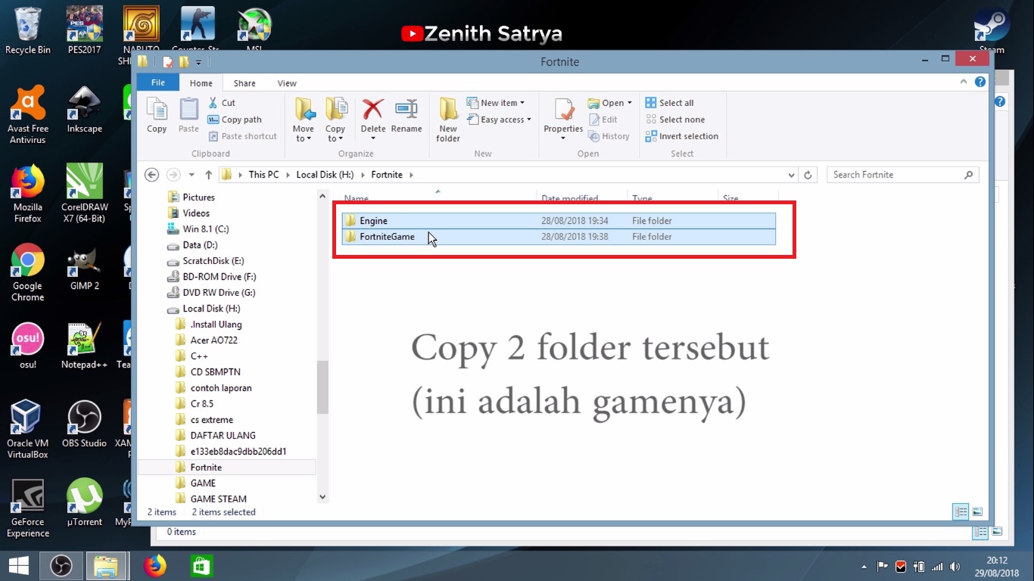Open Recycle Bin desktop icon
Screen dimensions: 1034x581
pos(28,31)
